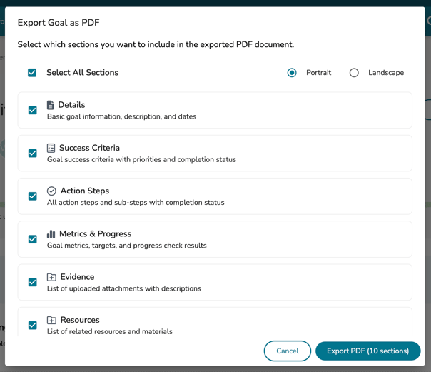Uncheck the Details section checkbox
The image size is (431, 372).
[33, 111]
